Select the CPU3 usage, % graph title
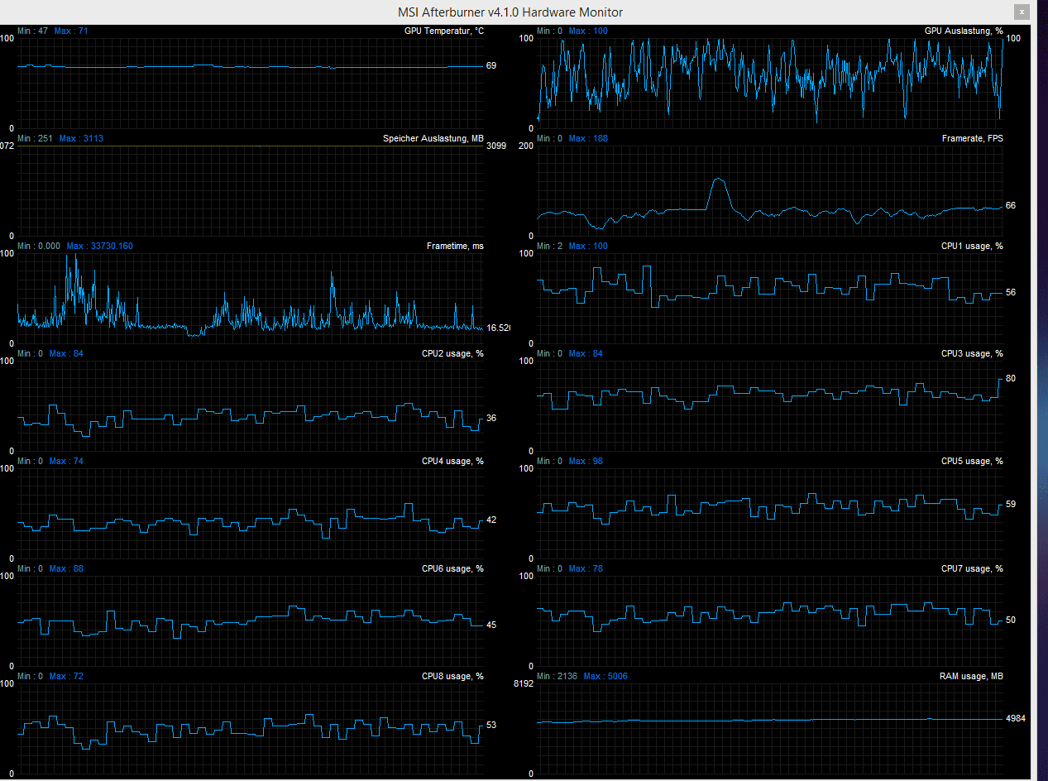1048x781 pixels. click(x=972, y=353)
